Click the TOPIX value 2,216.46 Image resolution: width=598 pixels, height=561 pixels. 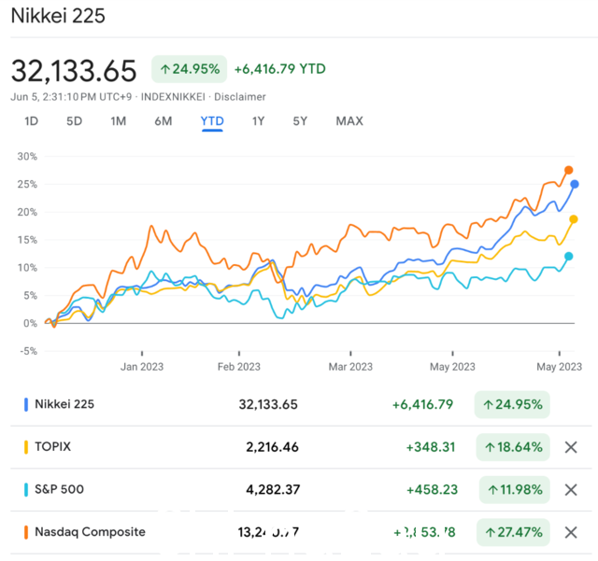tap(272, 447)
